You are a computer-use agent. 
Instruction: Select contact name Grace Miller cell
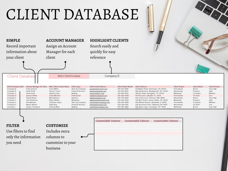point(54,89)
